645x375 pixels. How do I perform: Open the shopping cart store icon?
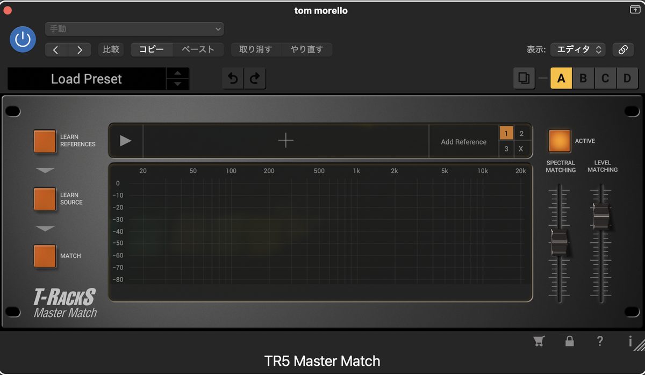[538, 341]
